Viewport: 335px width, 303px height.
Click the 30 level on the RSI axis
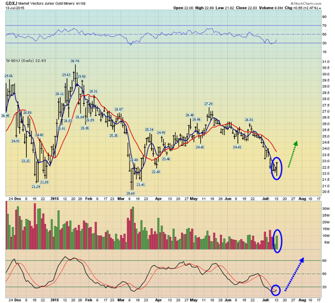coord(324,43)
